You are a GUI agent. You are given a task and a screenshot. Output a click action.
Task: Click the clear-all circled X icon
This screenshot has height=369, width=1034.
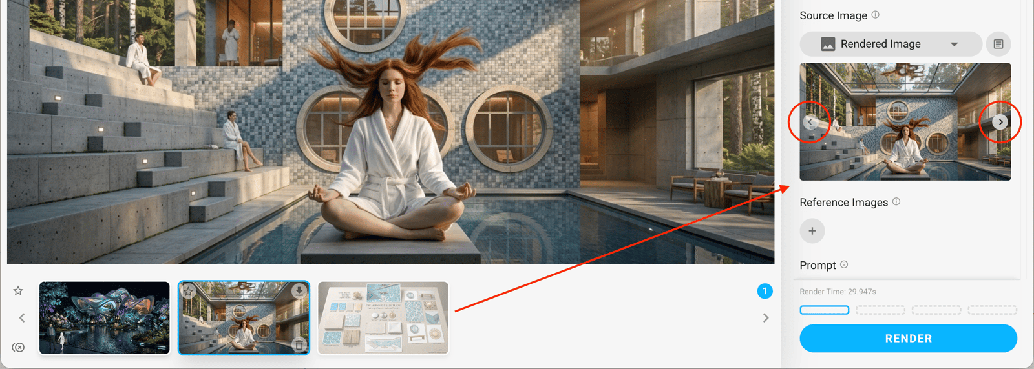click(x=18, y=347)
